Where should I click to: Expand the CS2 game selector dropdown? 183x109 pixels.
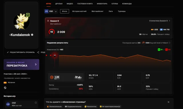(51, 11)
